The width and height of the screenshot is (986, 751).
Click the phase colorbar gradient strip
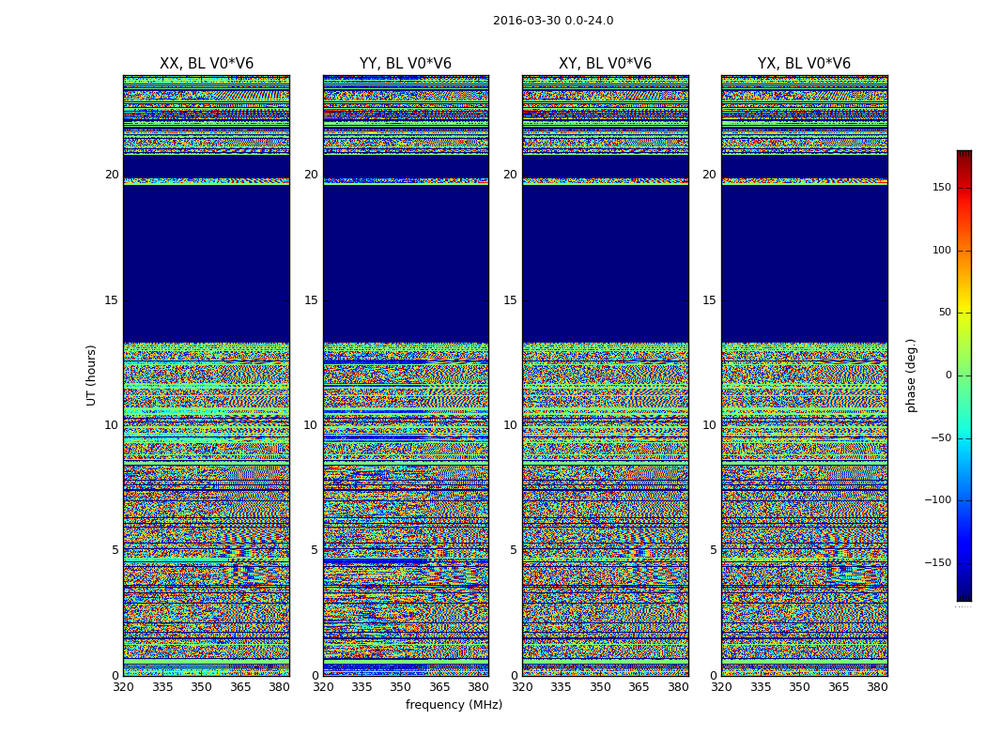[964, 375]
